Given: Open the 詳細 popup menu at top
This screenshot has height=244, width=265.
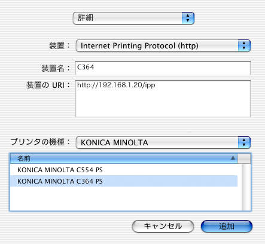Looking at the screenshot, I should pos(133,18).
